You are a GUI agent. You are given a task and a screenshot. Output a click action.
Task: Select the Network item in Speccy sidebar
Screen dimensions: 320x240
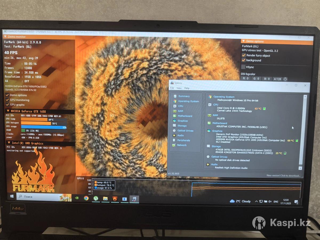182,145
